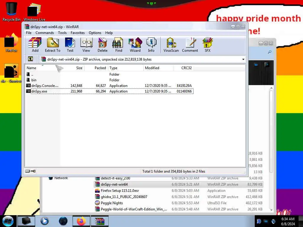Open the View toolbar icon
The width and height of the screenshot is (303, 227).
(x=86, y=45)
